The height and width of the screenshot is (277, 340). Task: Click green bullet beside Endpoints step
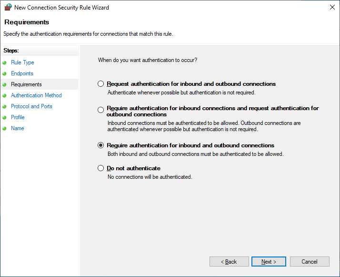tap(4, 73)
